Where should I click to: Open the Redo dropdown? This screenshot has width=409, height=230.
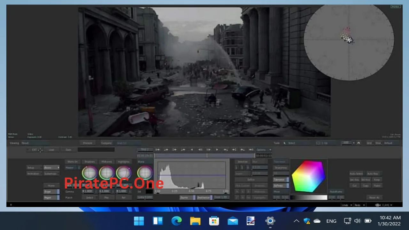point(360,205)
